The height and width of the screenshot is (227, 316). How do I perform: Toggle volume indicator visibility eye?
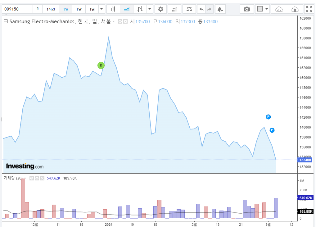[32, 178]
